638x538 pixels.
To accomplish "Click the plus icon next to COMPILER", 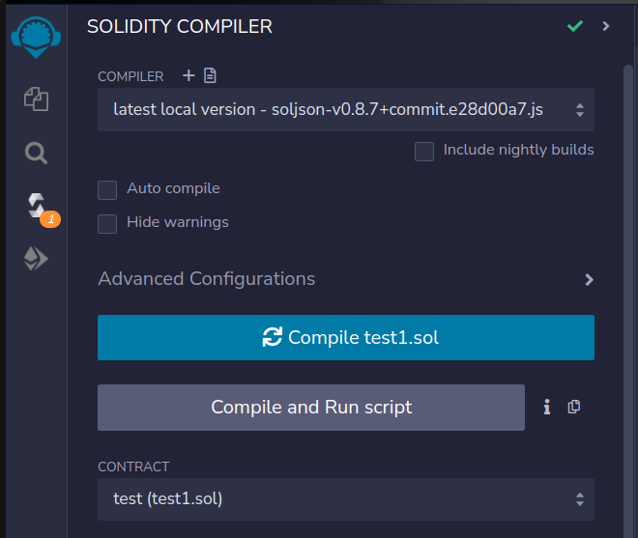I will point(188,75).
